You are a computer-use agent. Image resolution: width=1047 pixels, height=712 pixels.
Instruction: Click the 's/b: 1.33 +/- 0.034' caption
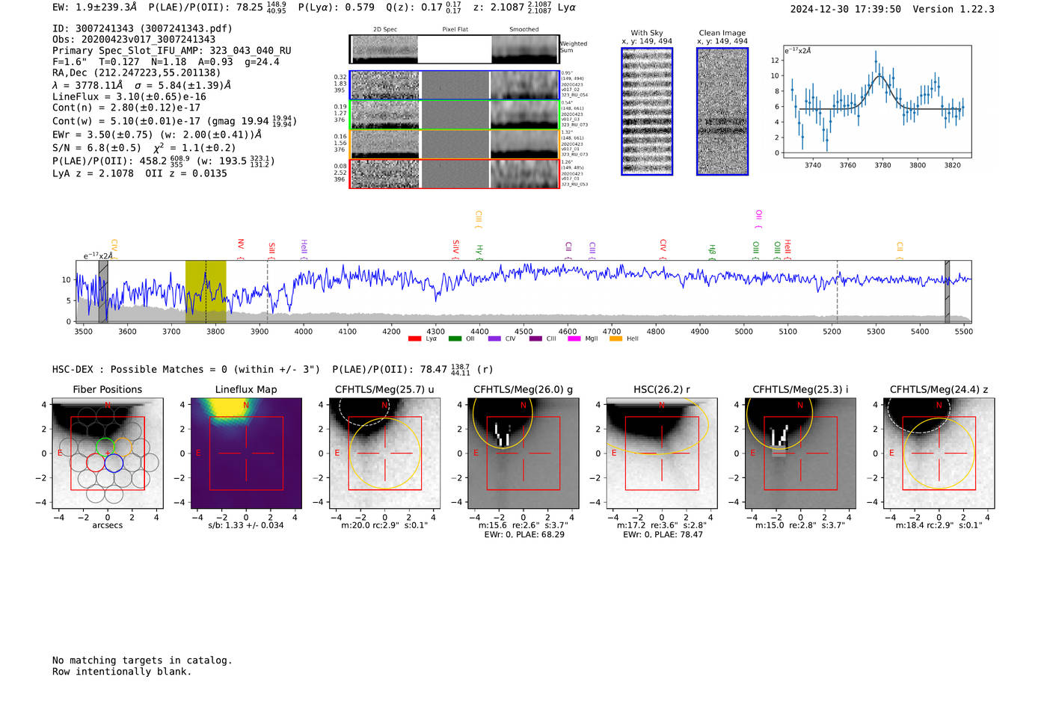tap(246, 525)
